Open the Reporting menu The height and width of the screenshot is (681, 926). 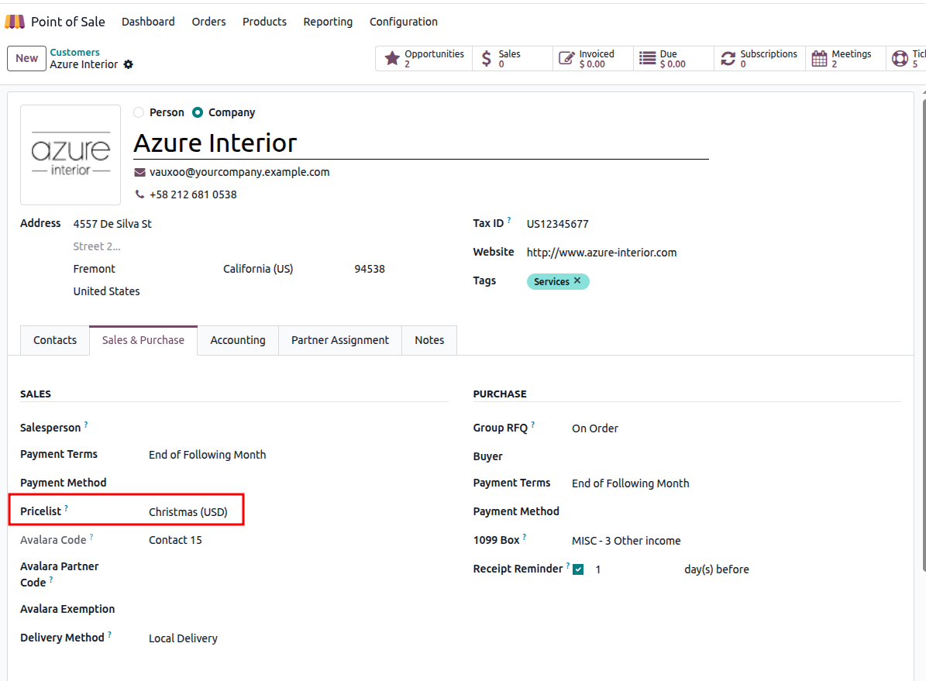(x=328, y=22)
